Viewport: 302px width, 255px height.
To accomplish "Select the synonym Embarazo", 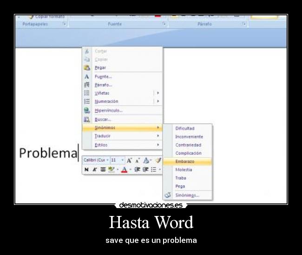I will 185,162.
